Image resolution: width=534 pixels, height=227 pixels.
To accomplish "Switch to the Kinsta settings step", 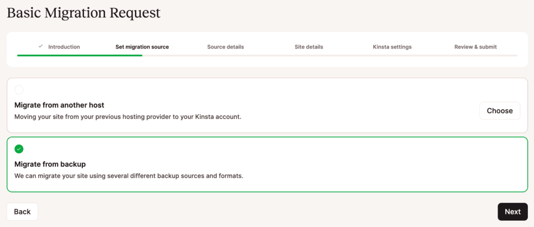I will (x=392, y=47).
